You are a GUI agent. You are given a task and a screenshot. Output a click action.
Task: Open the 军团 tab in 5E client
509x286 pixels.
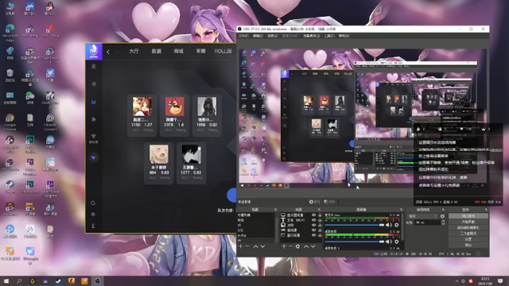(x=200, y=51)
